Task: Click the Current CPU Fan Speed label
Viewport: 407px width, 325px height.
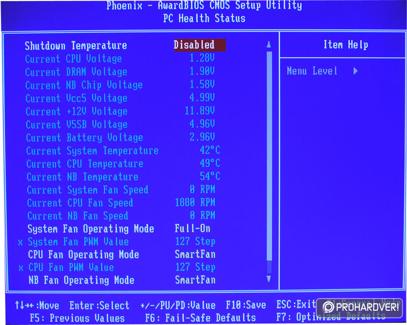Action: coord(80,203)
